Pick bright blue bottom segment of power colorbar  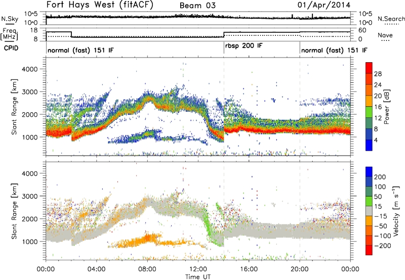(x=369, y=145)
